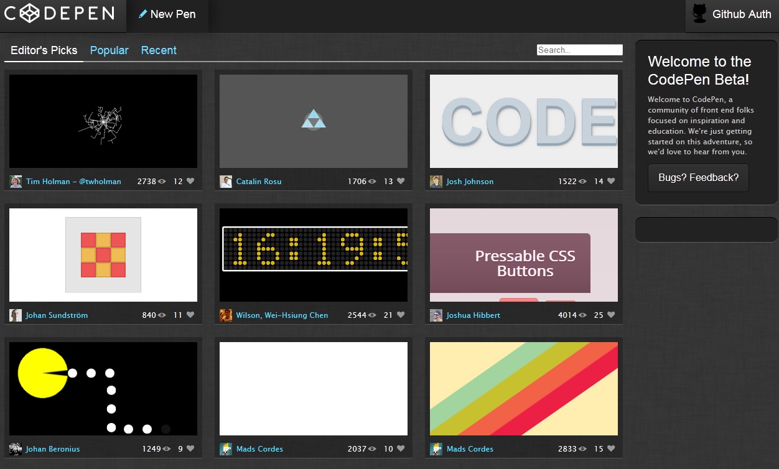Click the 4014 view count

(567, 315)
